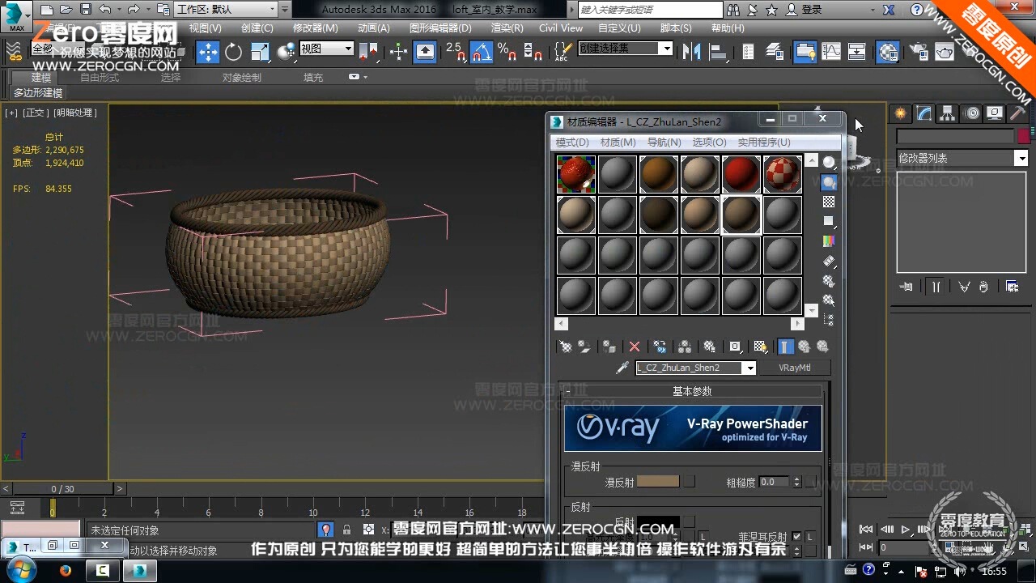
Task: Click the time slider 0 / 30 handle
Action: click(62, 489)
